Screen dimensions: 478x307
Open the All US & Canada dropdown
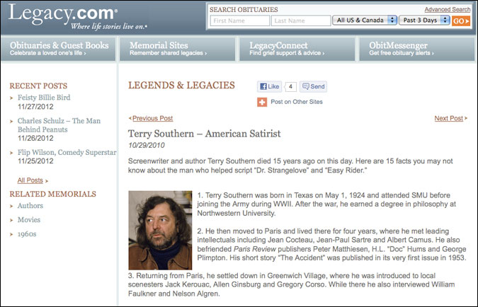(x=363, y=21)
